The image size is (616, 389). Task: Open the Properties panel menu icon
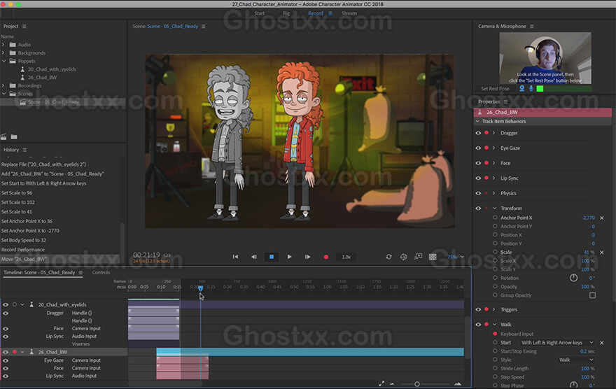[505, 101]
